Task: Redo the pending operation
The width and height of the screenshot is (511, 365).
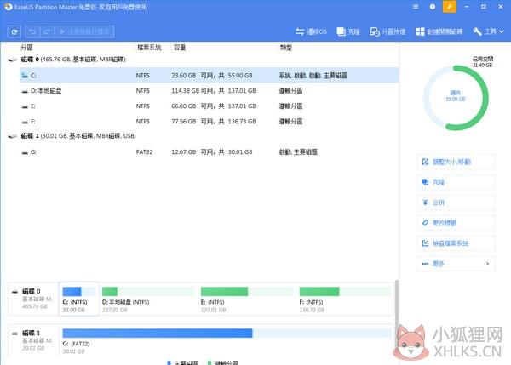Action: click(x=47, y=31)
